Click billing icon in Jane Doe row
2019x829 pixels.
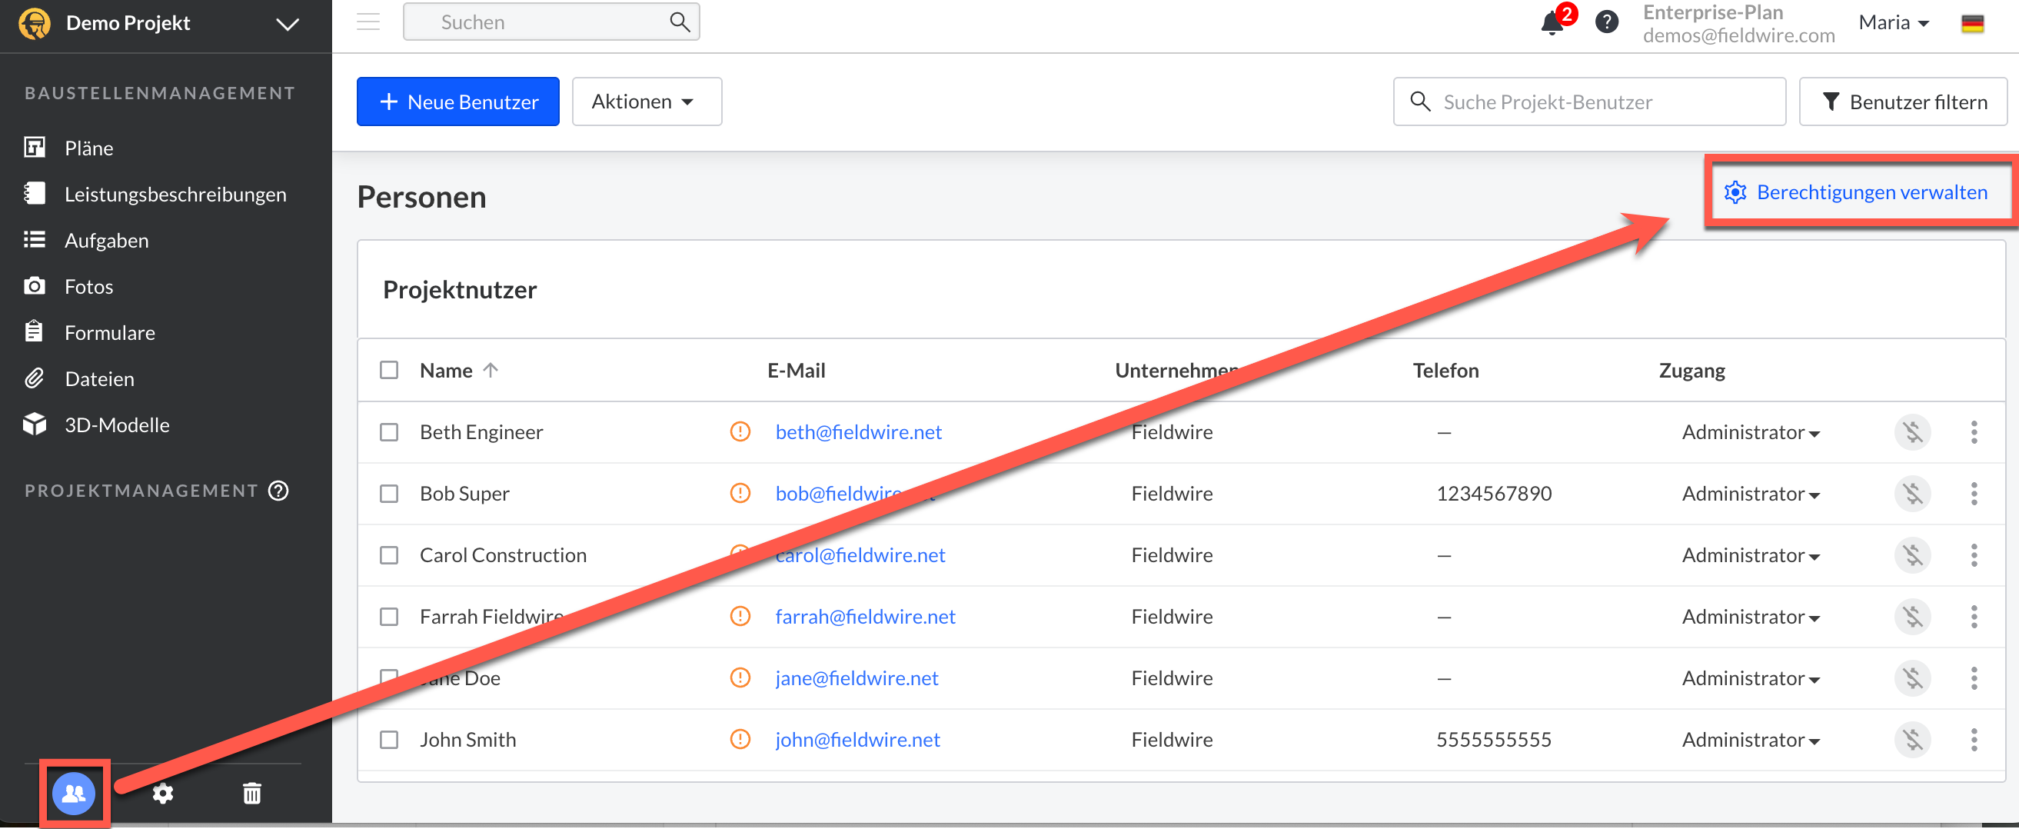click(1912, 678)
